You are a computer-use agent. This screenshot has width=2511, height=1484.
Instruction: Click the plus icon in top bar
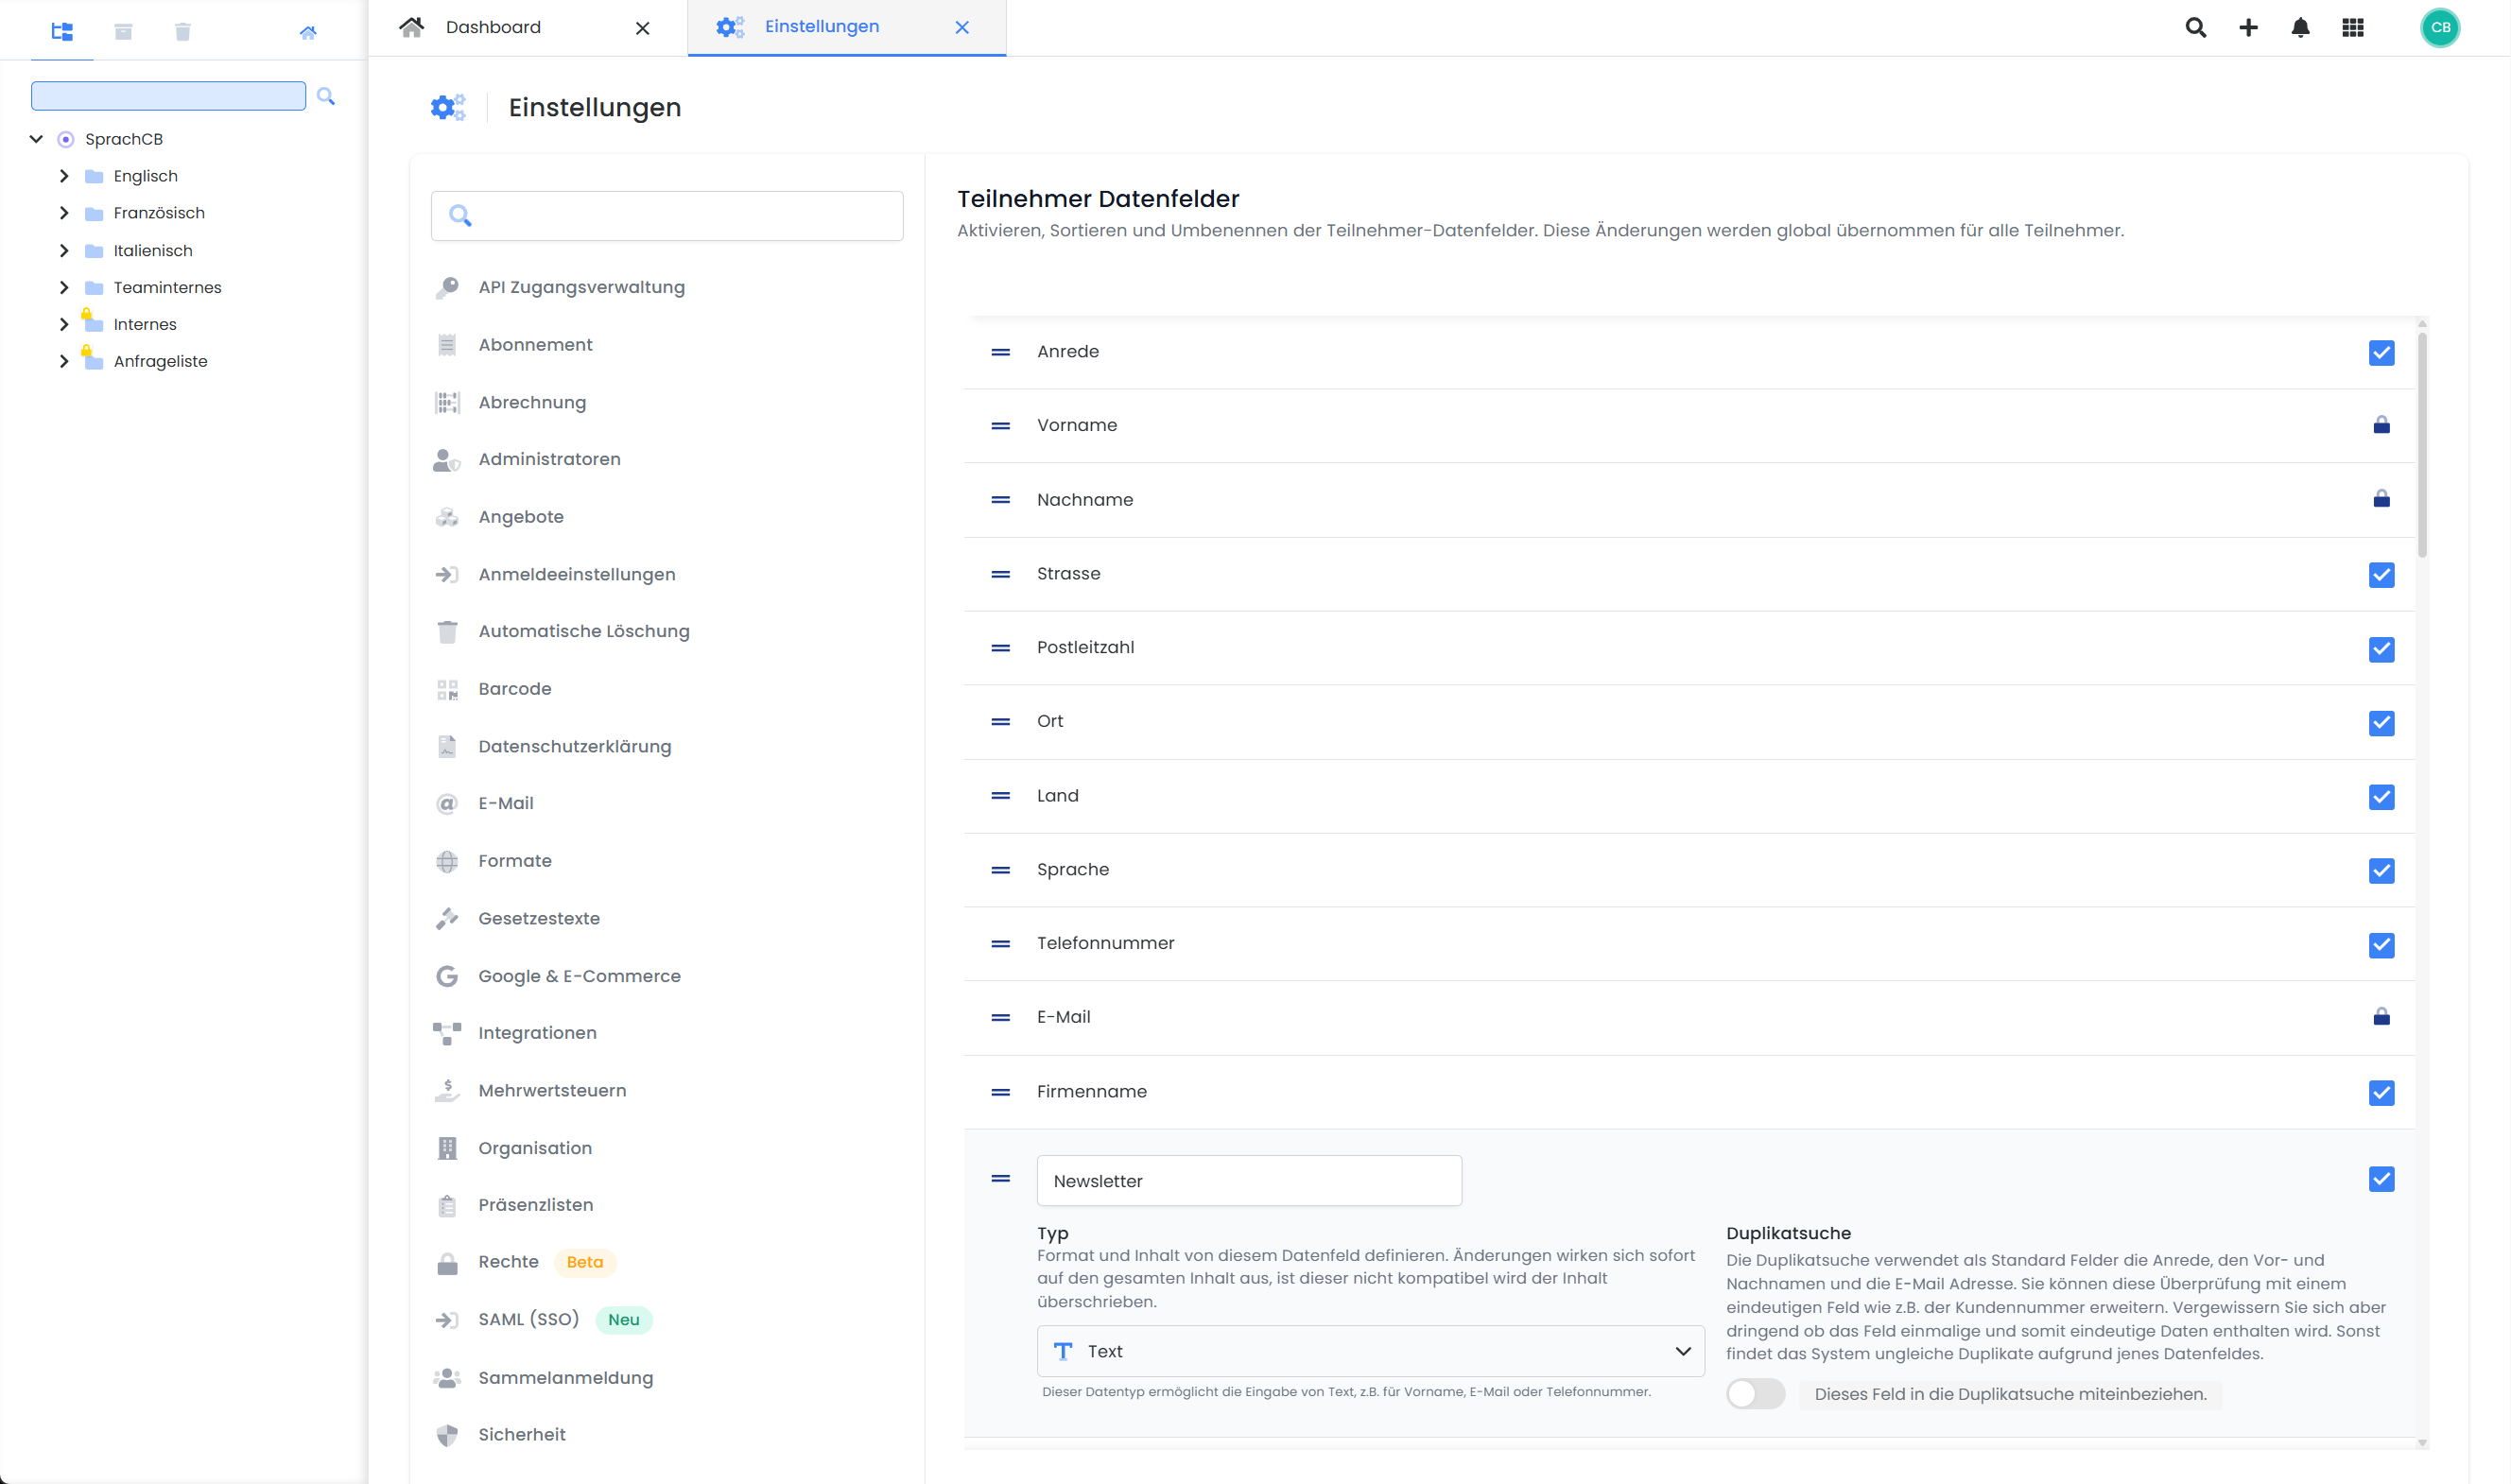click(2248, 28)
